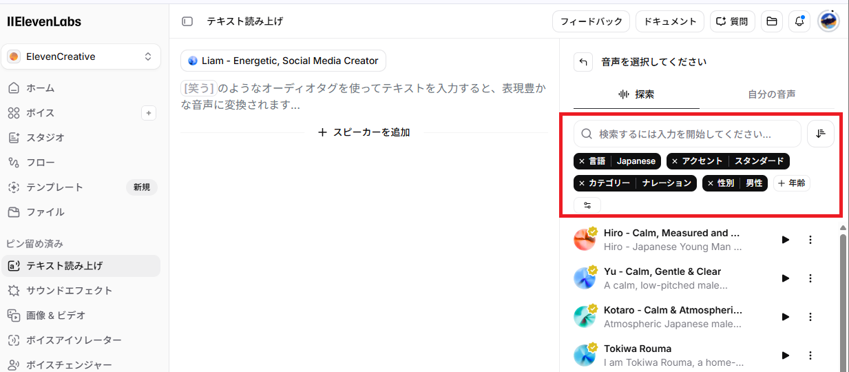Click the back arrow beside 音声を選択してください
This screenshot has height=372, width=849.
point(583,62)
